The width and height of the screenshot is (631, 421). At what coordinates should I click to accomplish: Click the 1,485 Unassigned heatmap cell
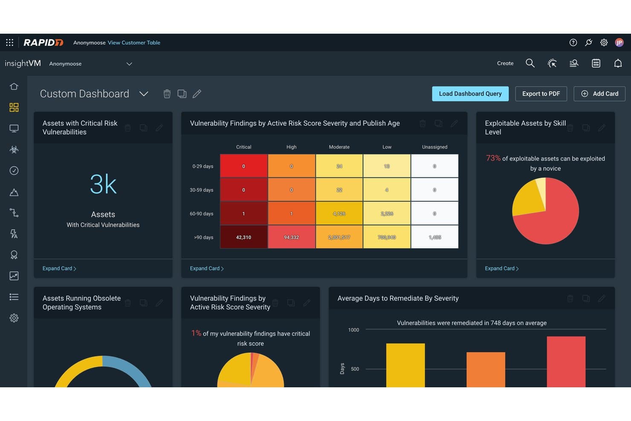[434, 237]
